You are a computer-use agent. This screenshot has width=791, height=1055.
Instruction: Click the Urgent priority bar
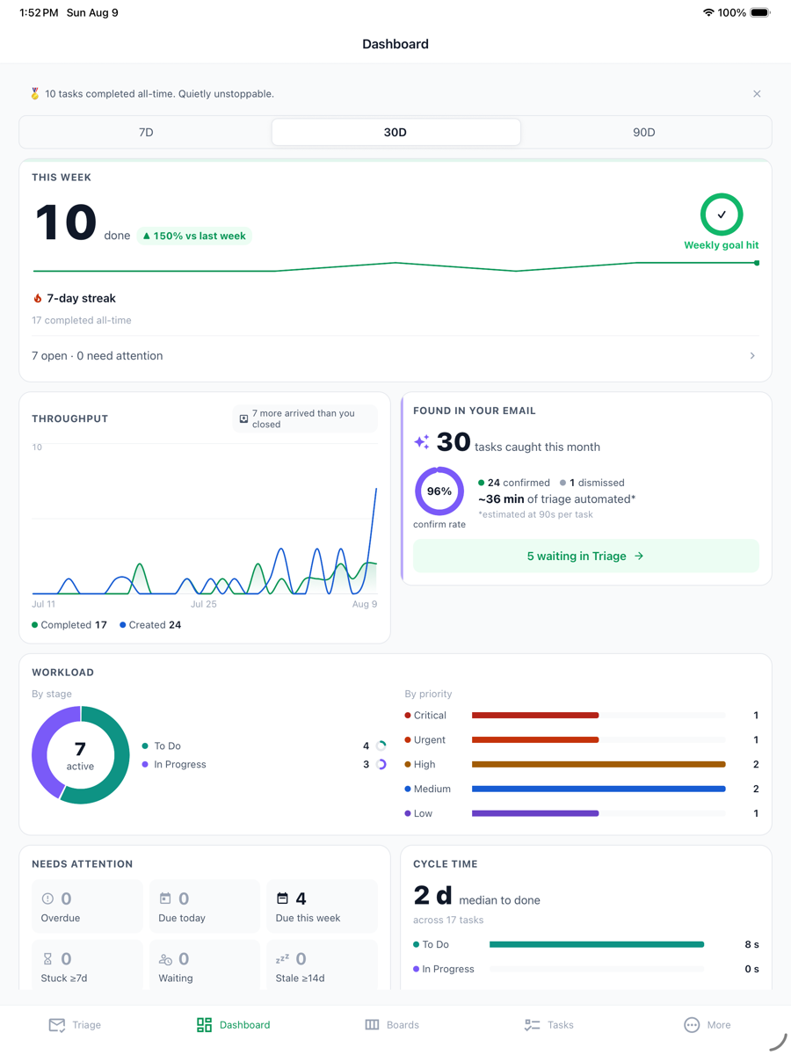click(599, 740)
